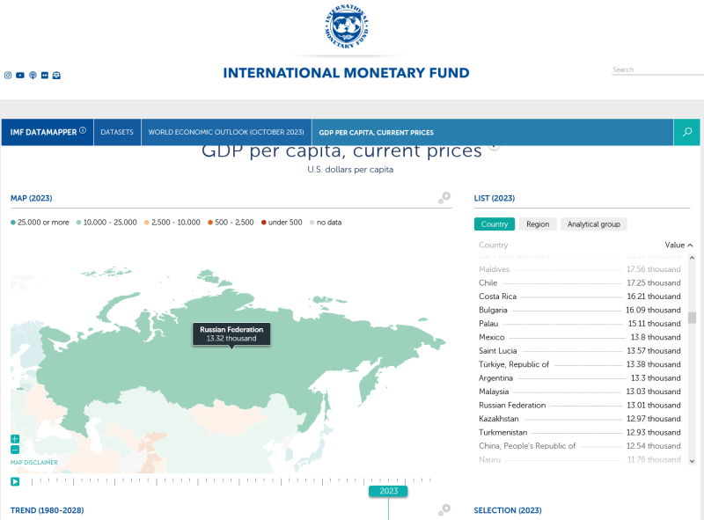Click the info icon next to the title
704x520 pixels.
(494, 144)
